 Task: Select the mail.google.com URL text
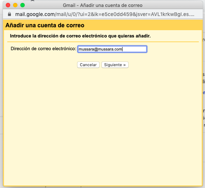click(x=105, y=14)
